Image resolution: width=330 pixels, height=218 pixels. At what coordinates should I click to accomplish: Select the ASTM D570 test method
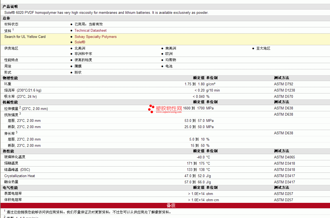[284, 97]
